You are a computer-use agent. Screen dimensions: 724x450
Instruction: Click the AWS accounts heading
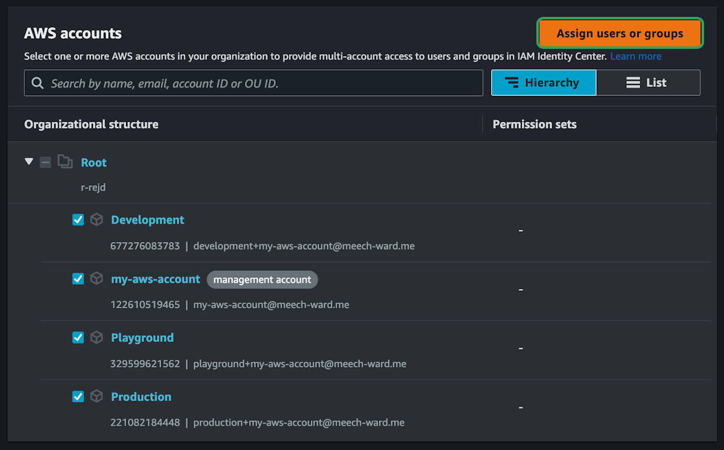[x=73, y=33]
